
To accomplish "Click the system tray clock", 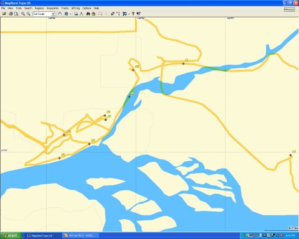I will (x=290, y=236).
